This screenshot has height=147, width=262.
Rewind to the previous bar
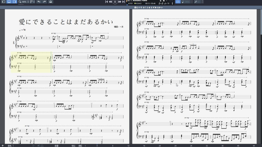click(x=111, y=2)
